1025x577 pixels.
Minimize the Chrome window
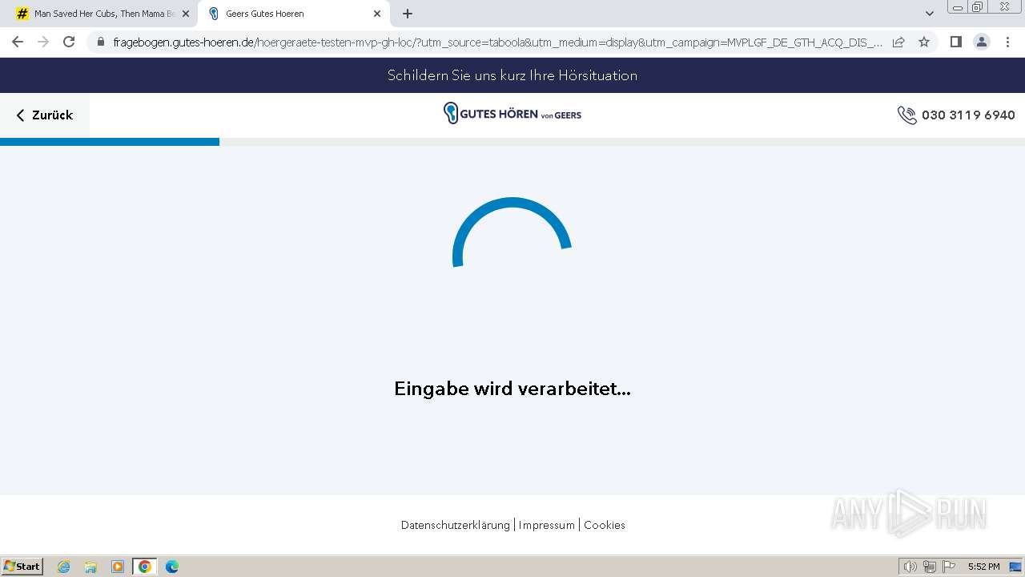[x=957, y=7]
